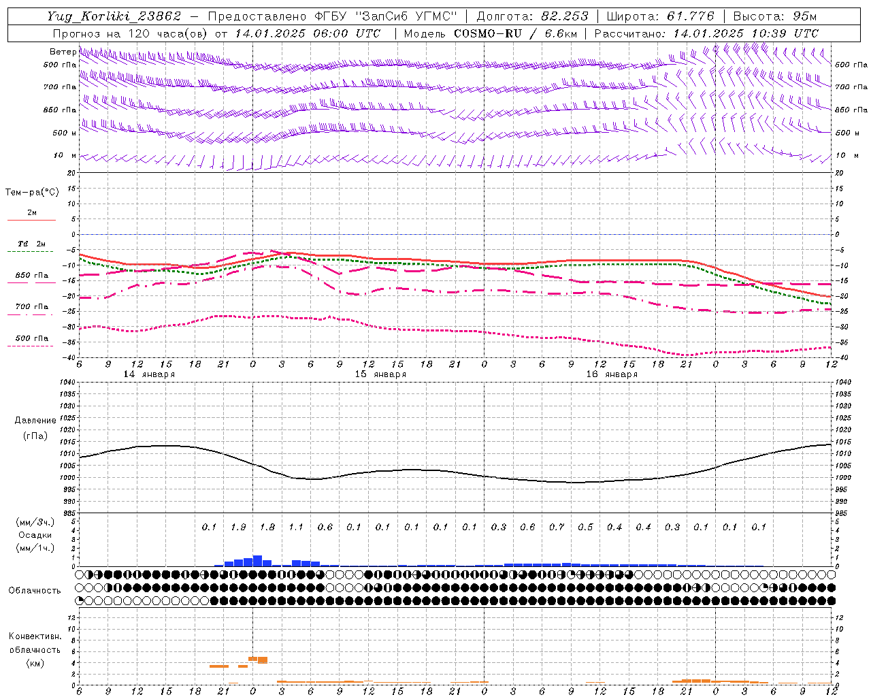Image resolution: width=871 pixels, height=697 pixels.
Task: Click the 'Долгота: 82.253' value
Action: (532, 16)
